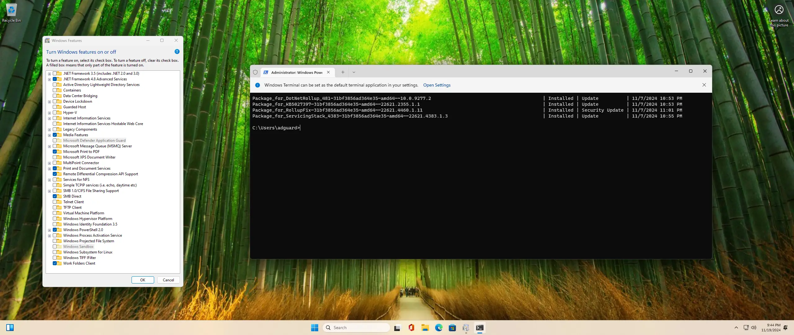Click the taskbar Search box
The image size is (794, 335).
point(357,328)
